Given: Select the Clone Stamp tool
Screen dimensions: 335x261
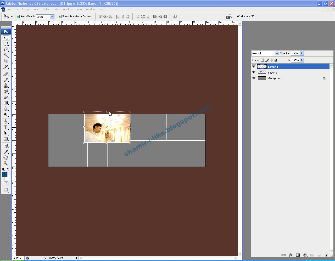Looking at the screenshot, I should (x=6, y=86).
